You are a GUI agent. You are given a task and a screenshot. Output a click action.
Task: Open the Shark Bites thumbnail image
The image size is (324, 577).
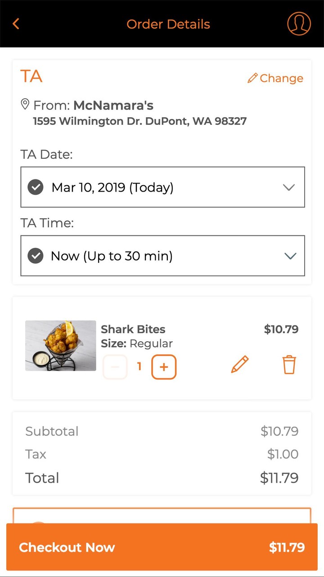[61, 346]
